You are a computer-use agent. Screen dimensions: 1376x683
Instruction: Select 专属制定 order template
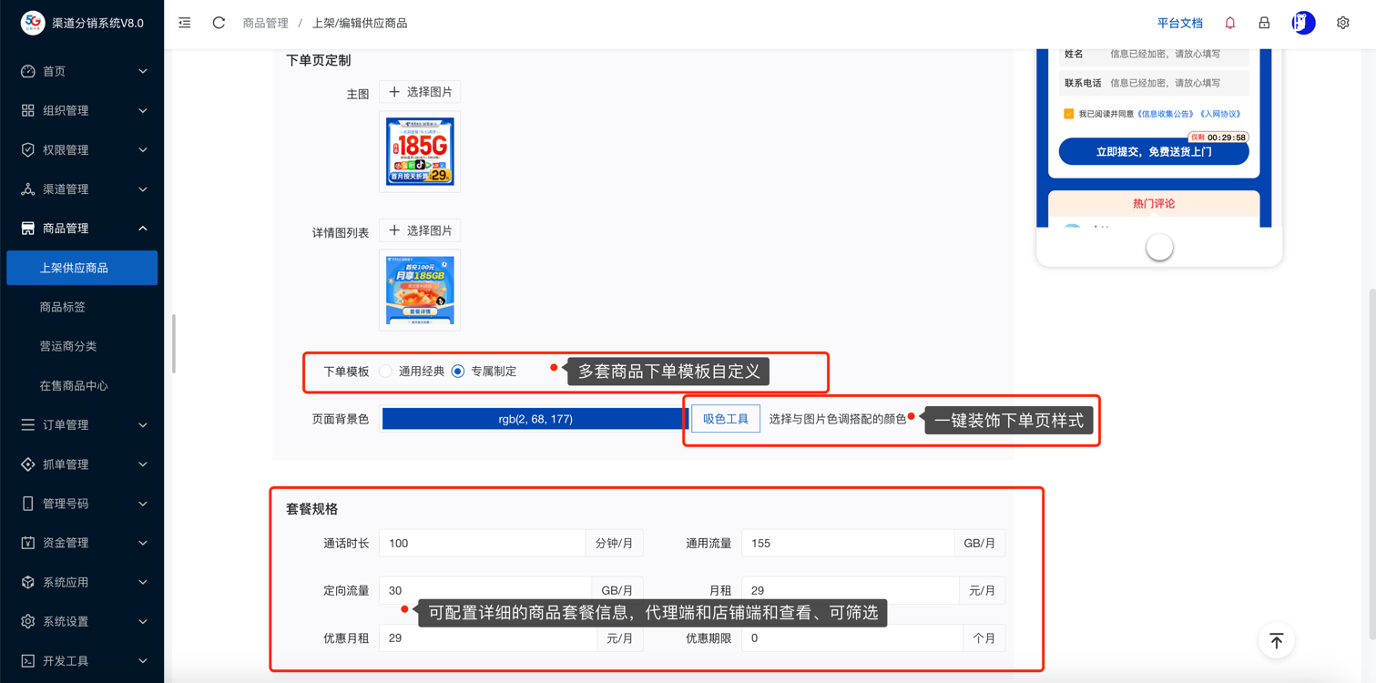click(458, 372)
